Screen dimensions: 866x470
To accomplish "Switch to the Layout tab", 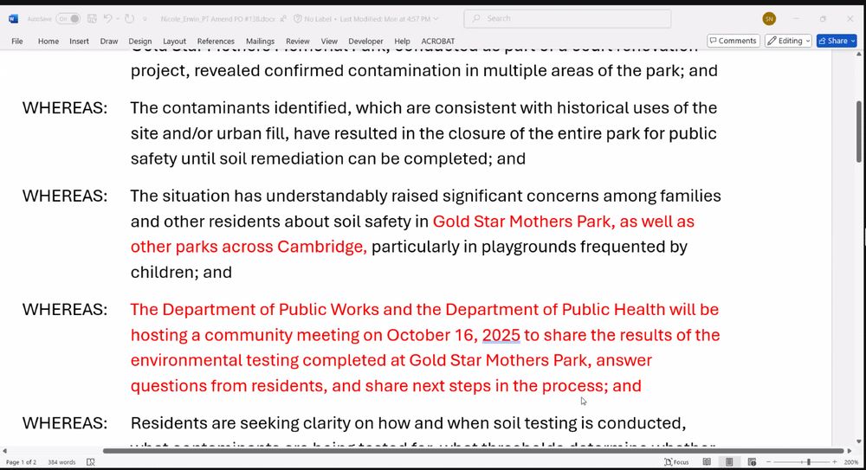I will pos(174,41).
